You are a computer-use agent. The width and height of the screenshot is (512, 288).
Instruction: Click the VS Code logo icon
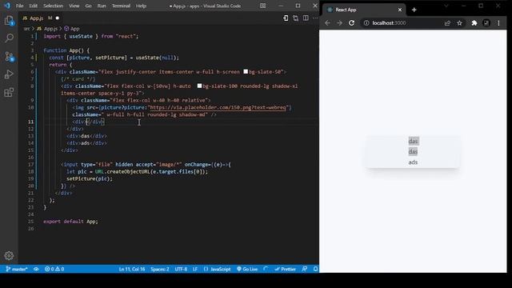[7, 6]
